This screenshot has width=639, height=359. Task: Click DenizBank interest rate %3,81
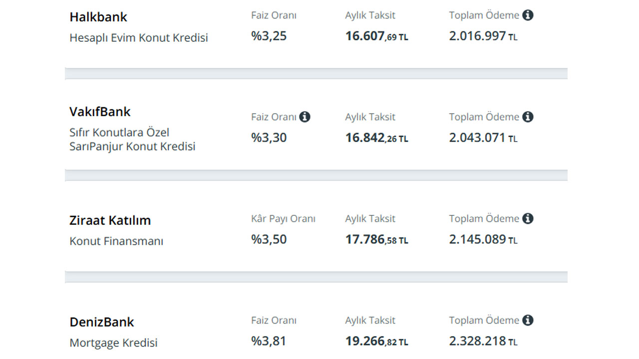click(269, 341)
